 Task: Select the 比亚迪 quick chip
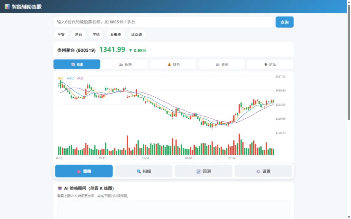point(136,34)
